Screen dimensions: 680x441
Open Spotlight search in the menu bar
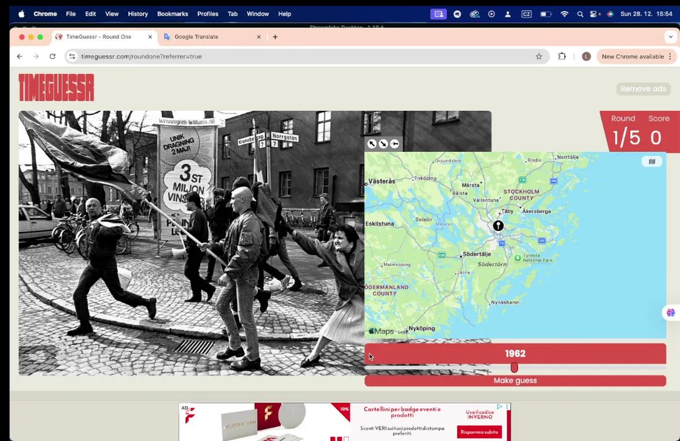[x=580, y=14]
